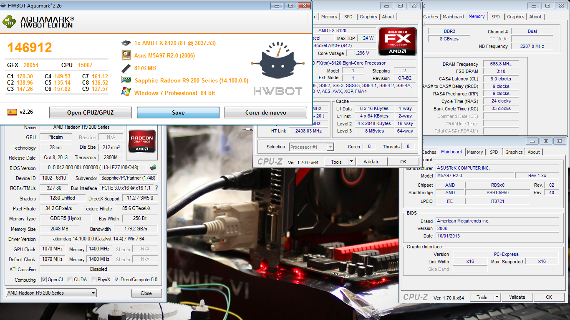Click Tools button in CPU-Z CPU window
570x320 pixels.
(336, 162)
